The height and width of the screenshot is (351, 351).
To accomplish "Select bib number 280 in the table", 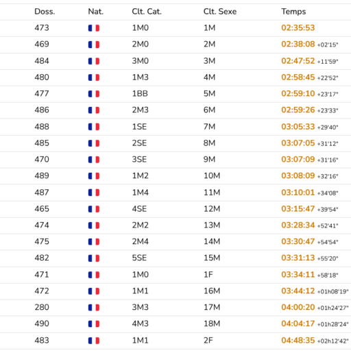I will point(42,307).
